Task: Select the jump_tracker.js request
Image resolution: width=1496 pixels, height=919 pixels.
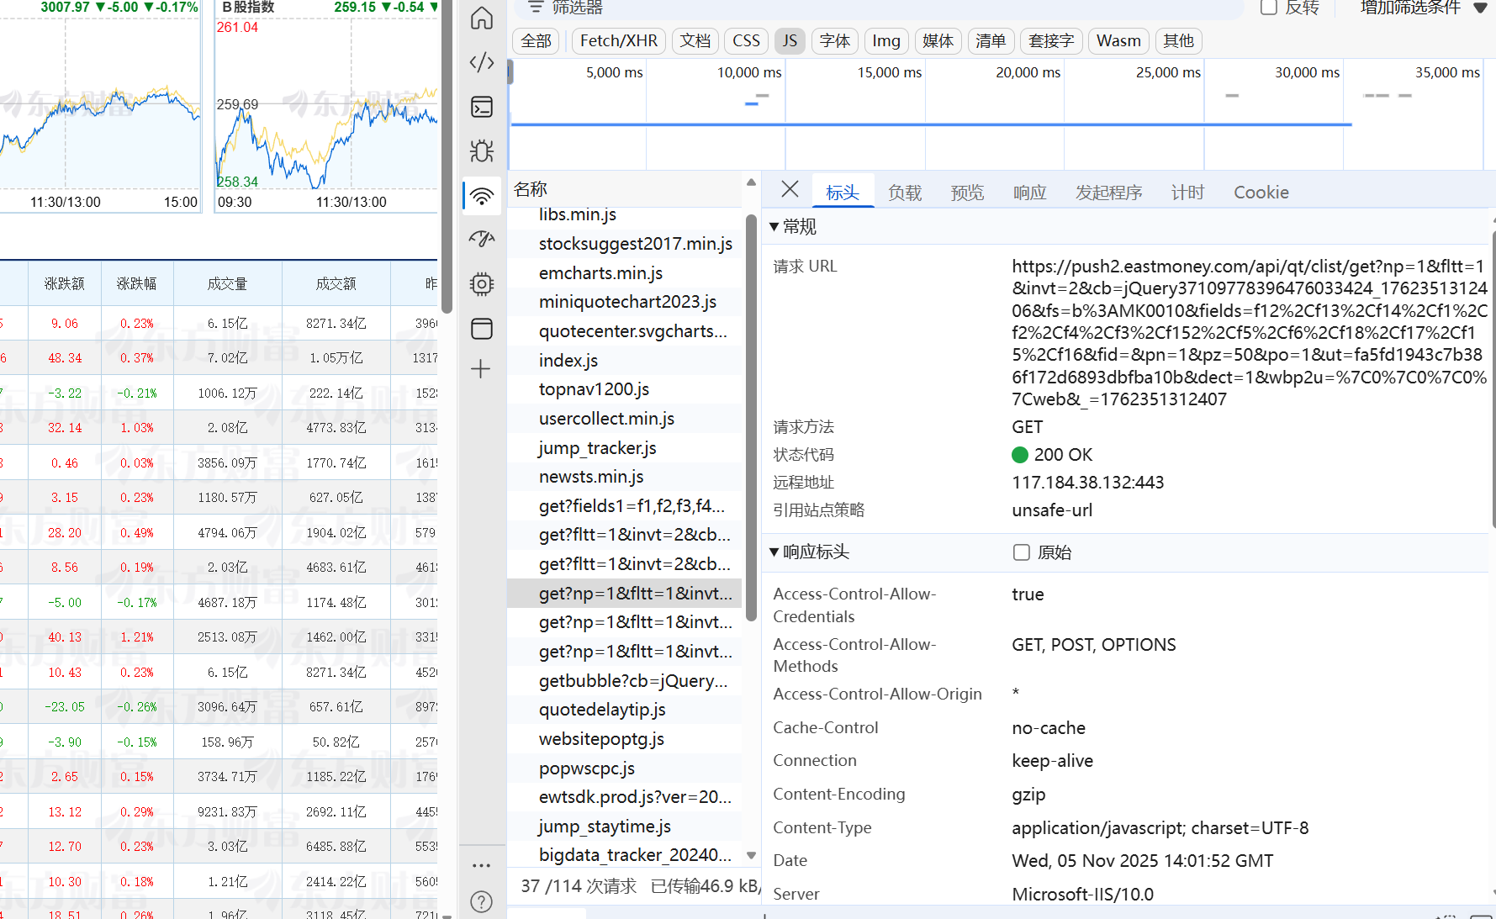Action: click(x=625, y=448)
